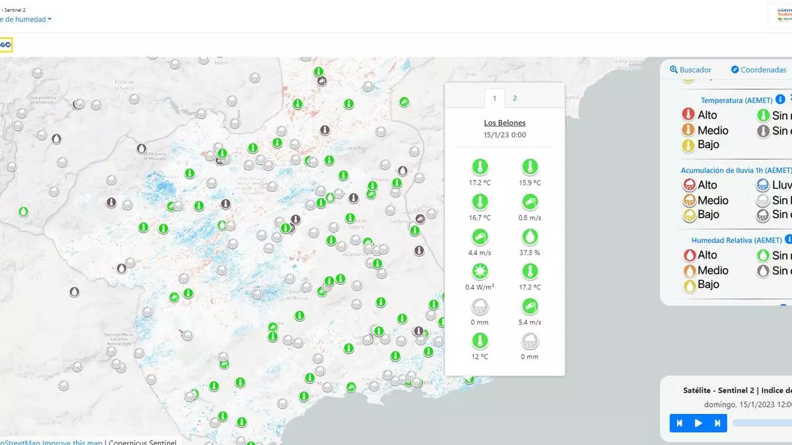Viewport: 792px width, 445px height.
Task: Click the humidity drop icon showing 37,3 %
Action: 529,237
